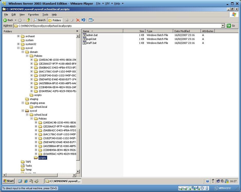Open the Favorites menu
This screenshot has width=241, height=192.
coord(33,15)
